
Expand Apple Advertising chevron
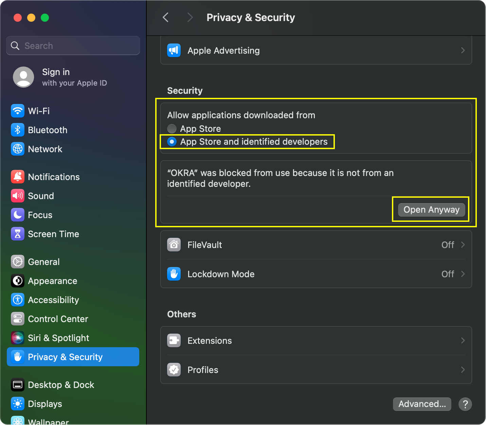tap(463, 51)
